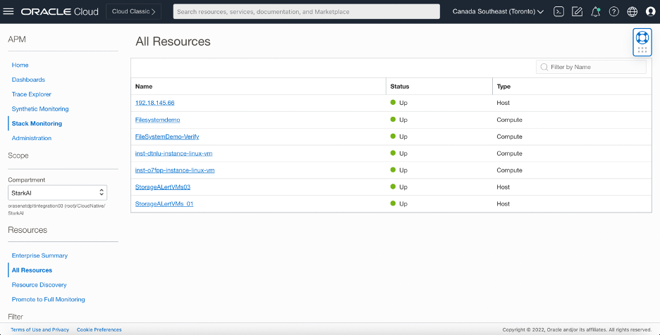Screen dimensions: 660x335
Task: Click the All Resources page heading
Action: click(x=173, y=42)
